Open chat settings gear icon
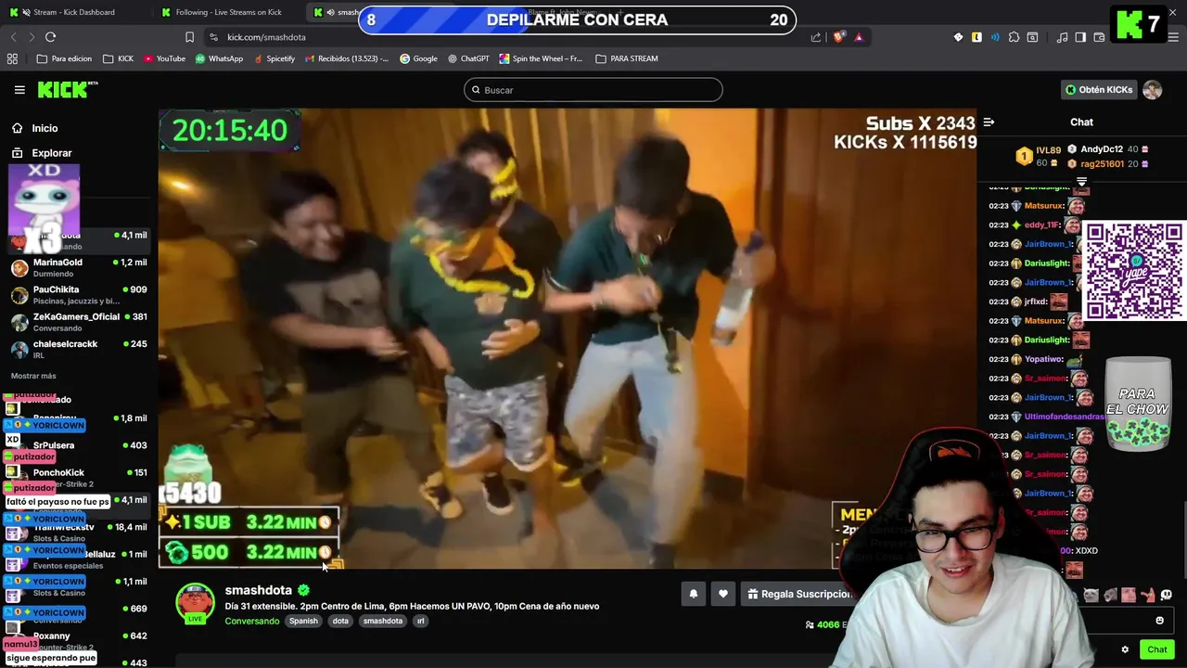 [x=1125, y=649]
